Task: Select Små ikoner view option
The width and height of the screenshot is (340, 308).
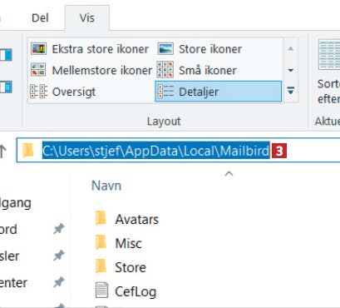Action: (x=197, y=70)
